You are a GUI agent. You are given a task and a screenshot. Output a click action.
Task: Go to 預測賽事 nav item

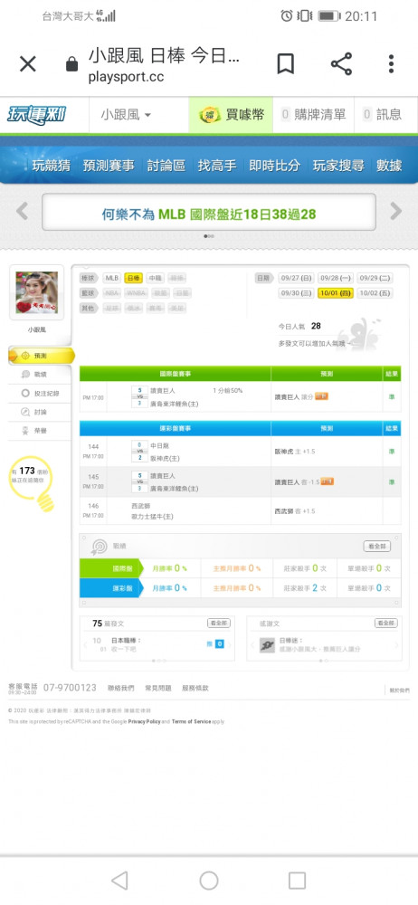(109, 166)
